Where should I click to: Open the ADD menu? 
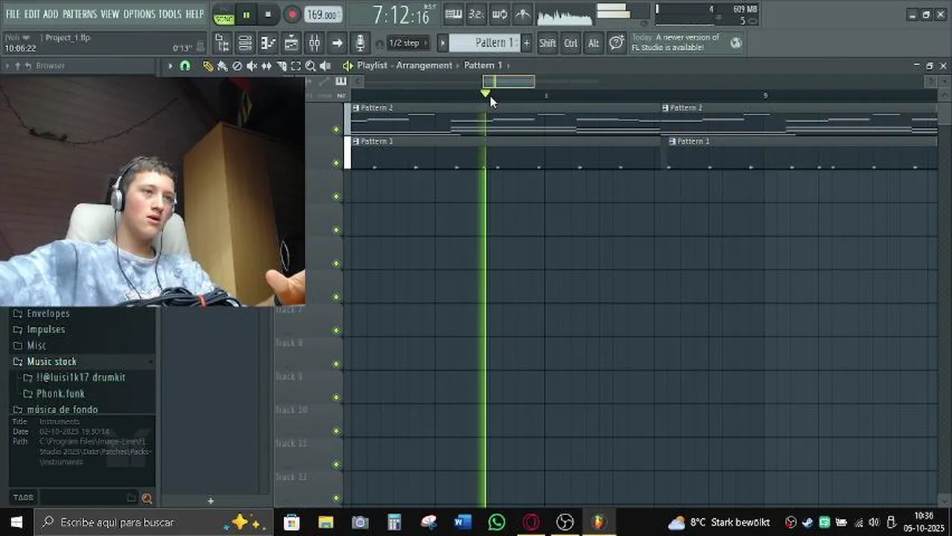[x=51, y=14]
